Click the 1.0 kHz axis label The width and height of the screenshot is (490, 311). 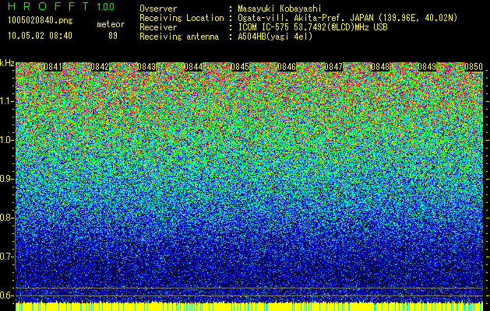click(x=7, y=140)
